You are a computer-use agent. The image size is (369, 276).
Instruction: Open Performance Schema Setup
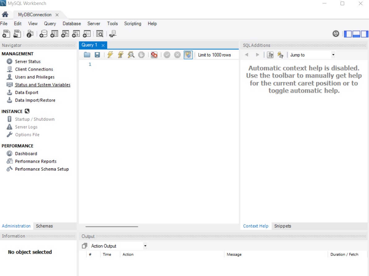tap(42, 169)
